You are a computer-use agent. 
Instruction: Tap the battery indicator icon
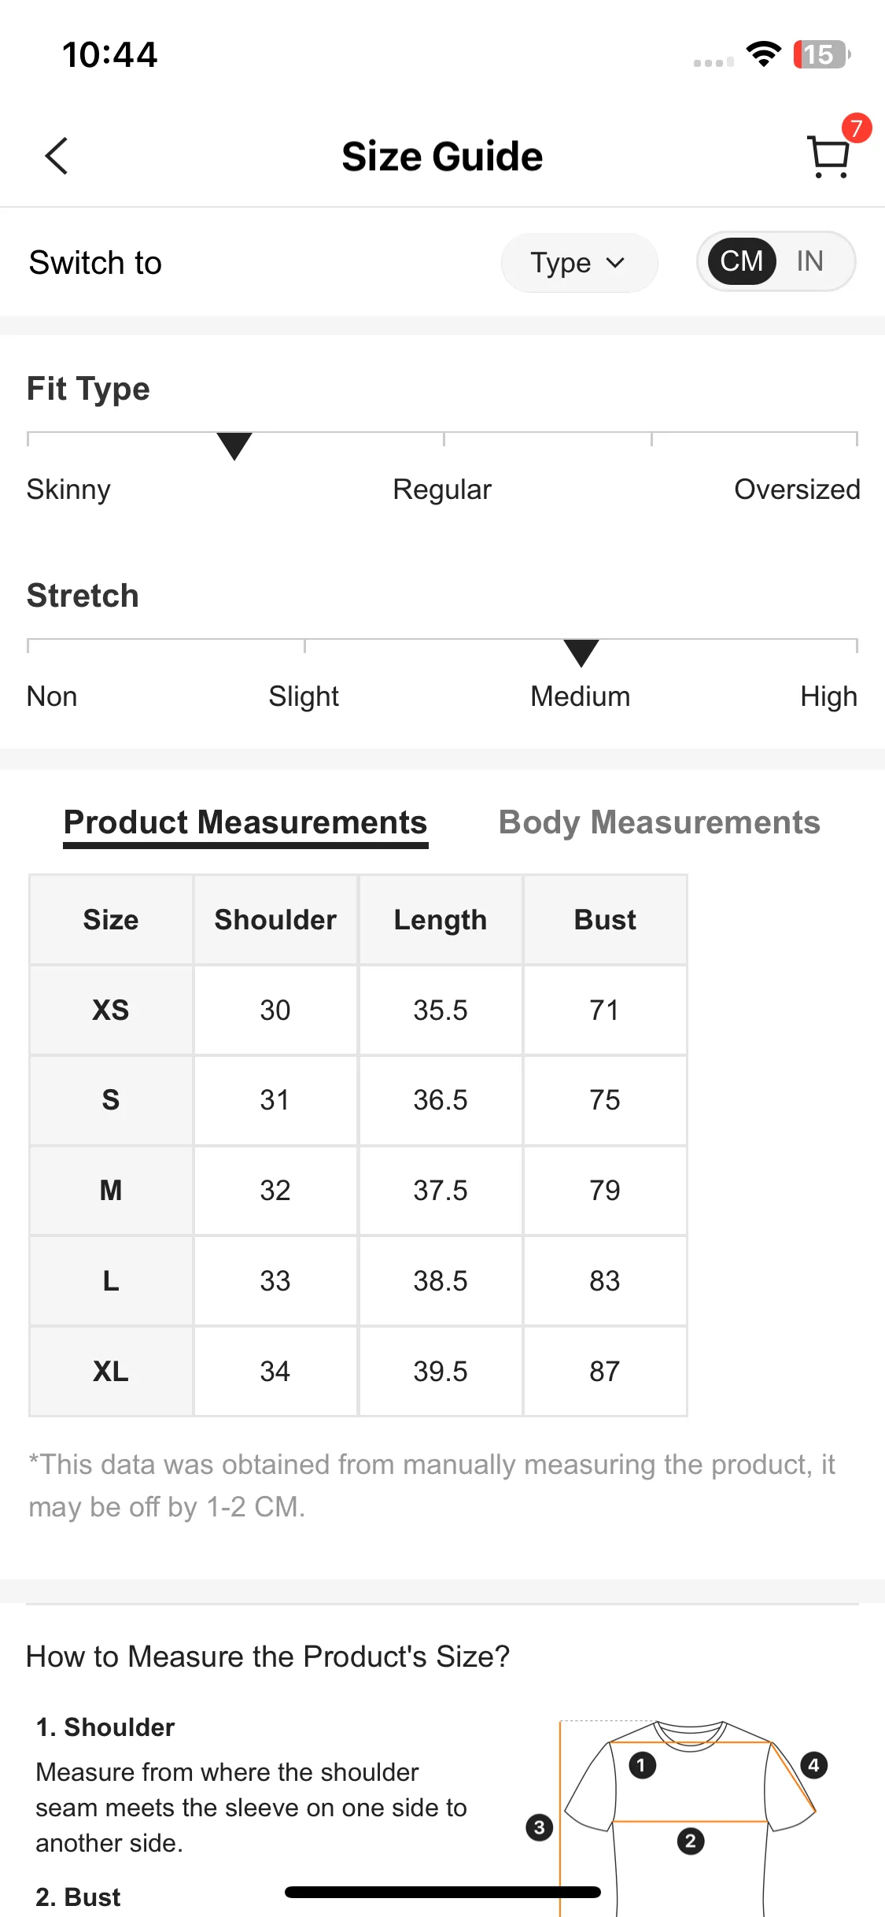pos(821,54)
